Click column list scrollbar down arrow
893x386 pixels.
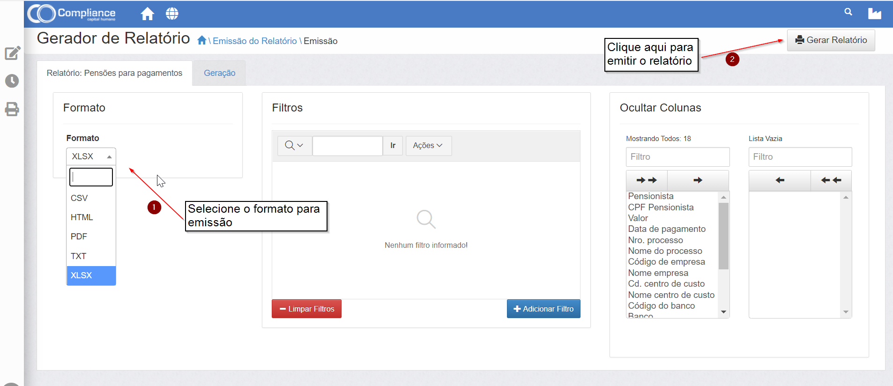pos(723,312)
